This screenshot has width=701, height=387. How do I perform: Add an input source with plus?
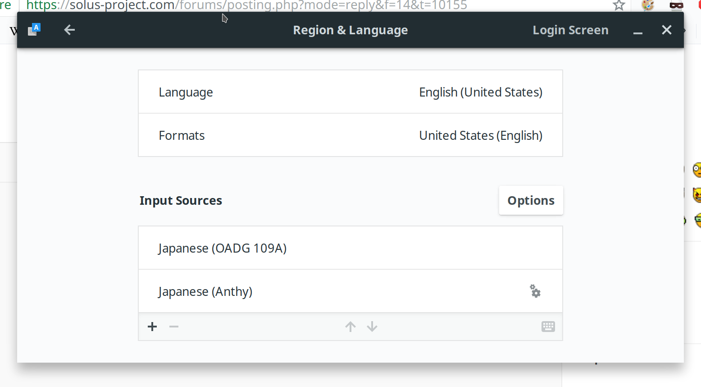[152, 327]
